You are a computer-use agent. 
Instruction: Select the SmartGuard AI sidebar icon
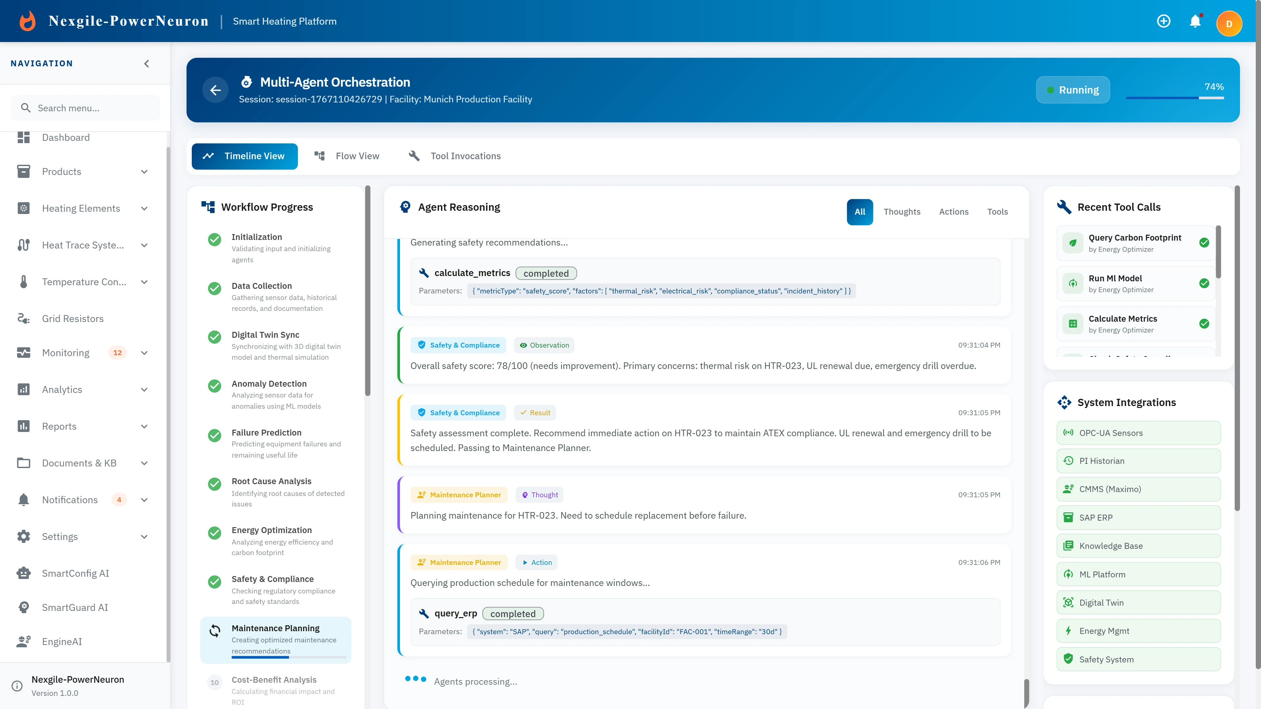click(24, 607)
